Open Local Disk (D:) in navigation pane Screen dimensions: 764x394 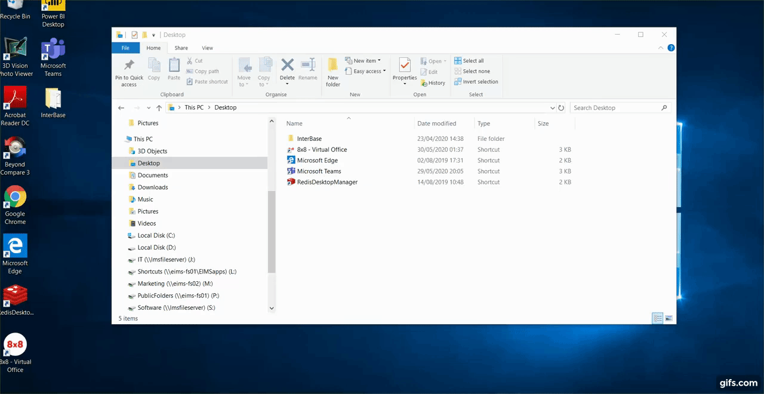[156, 248]
